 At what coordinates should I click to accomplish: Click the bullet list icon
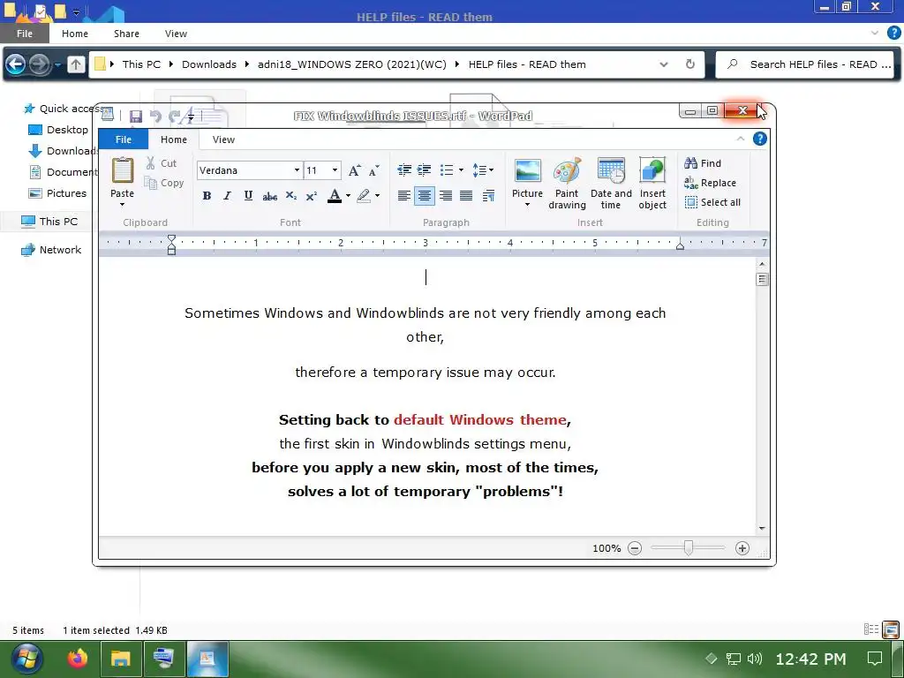point(446,170)
